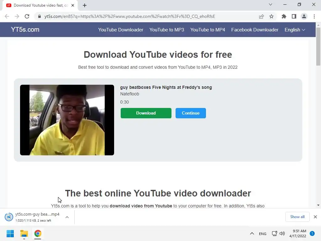Open the Chrome profile avatar
The image size is (321, 241).
pos(304,16)
